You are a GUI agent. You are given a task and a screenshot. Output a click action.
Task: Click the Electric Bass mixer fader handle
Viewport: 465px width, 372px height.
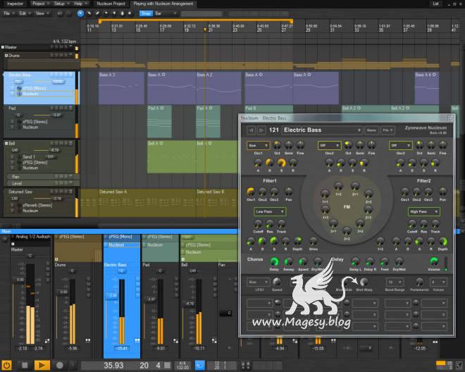pyautogui.click(x=113, y=295)
